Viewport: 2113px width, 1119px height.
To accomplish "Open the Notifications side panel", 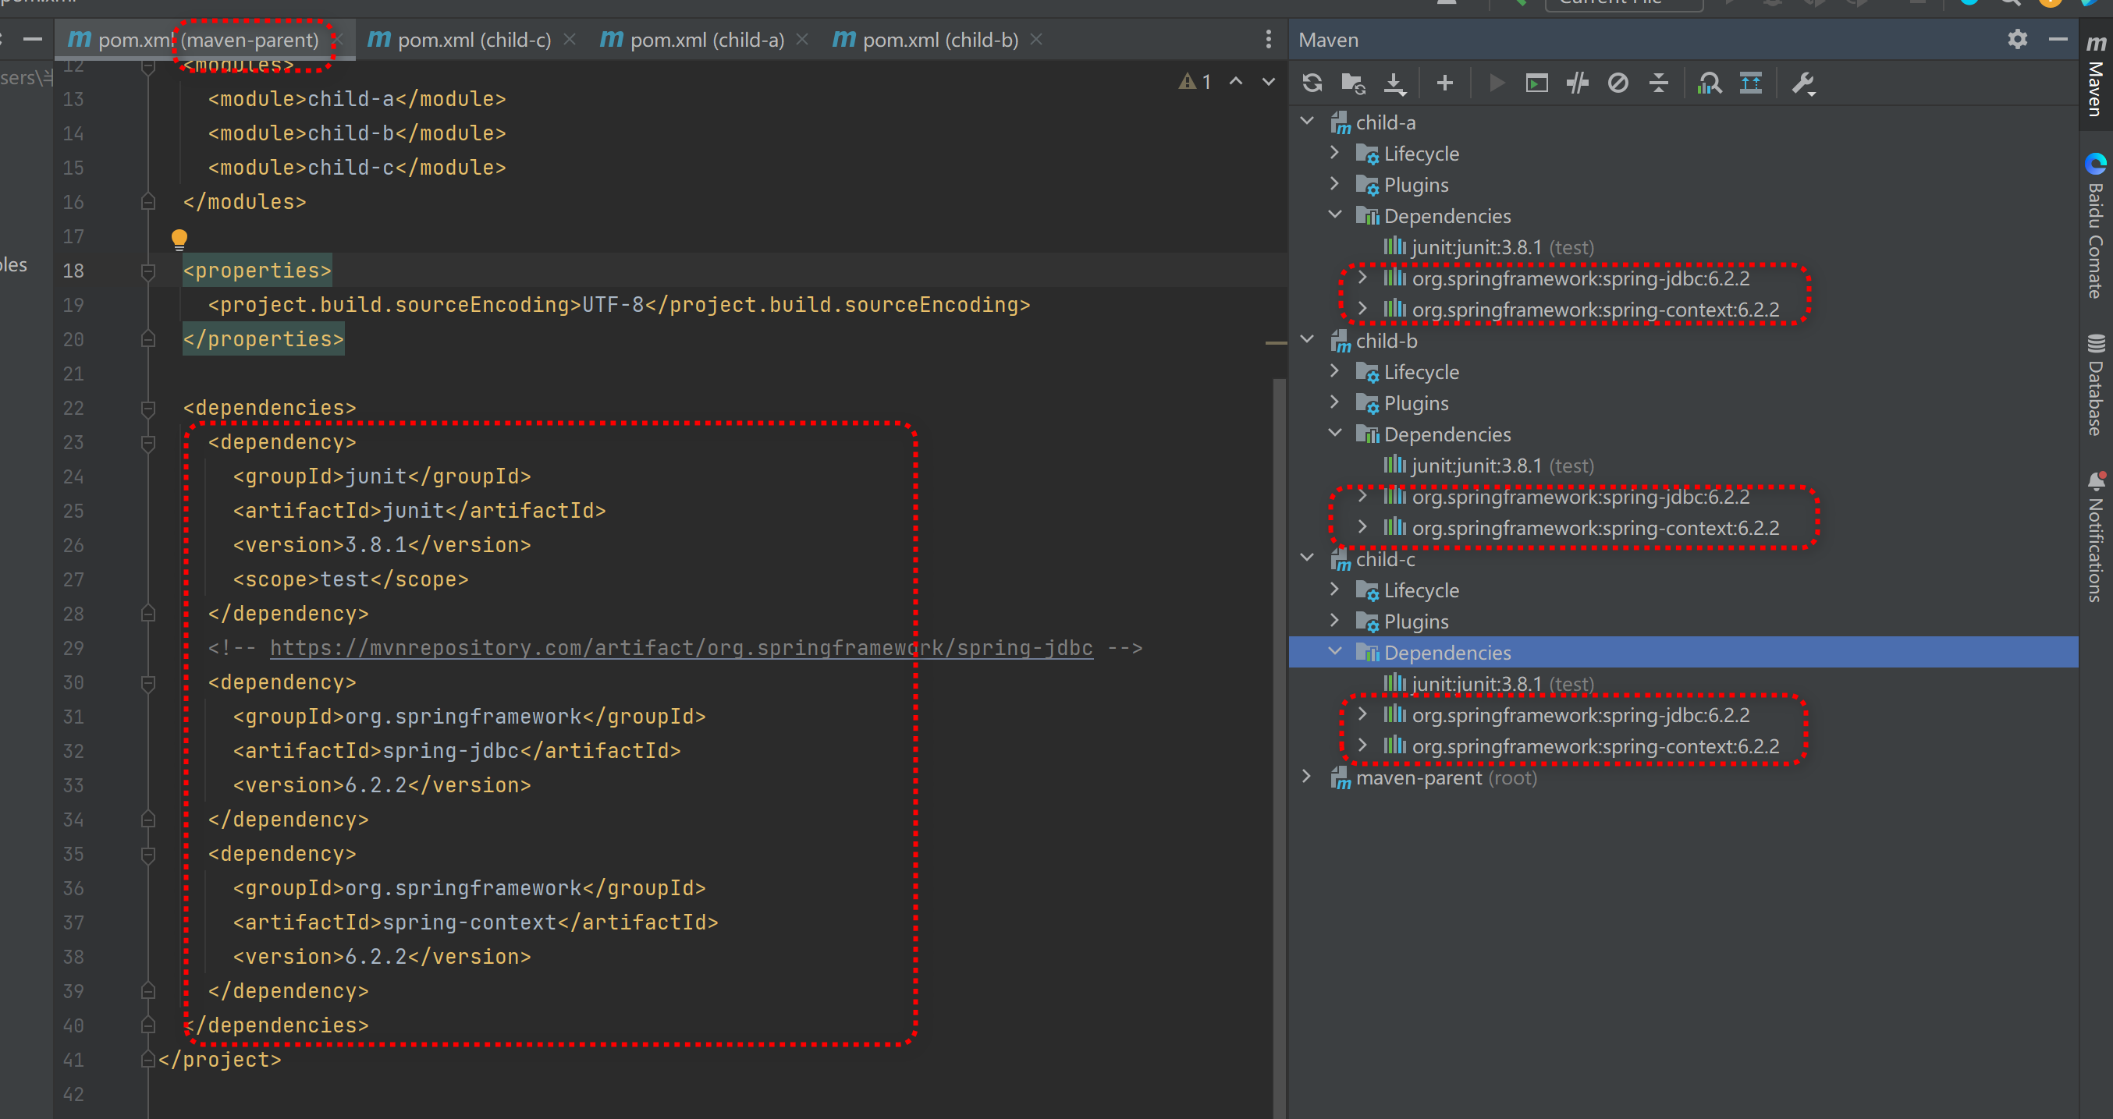I will pyautogui.click(x=2096, y=536).
